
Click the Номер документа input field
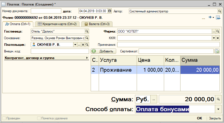pos(46,11)
